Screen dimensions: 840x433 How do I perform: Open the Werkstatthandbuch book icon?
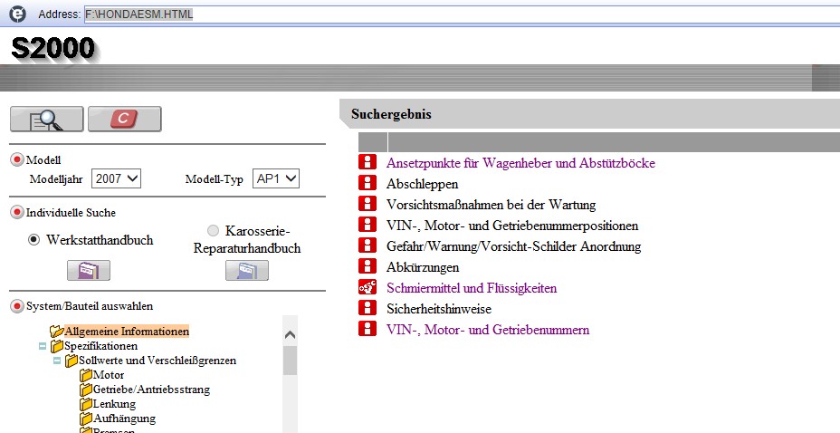coord(88,270)
